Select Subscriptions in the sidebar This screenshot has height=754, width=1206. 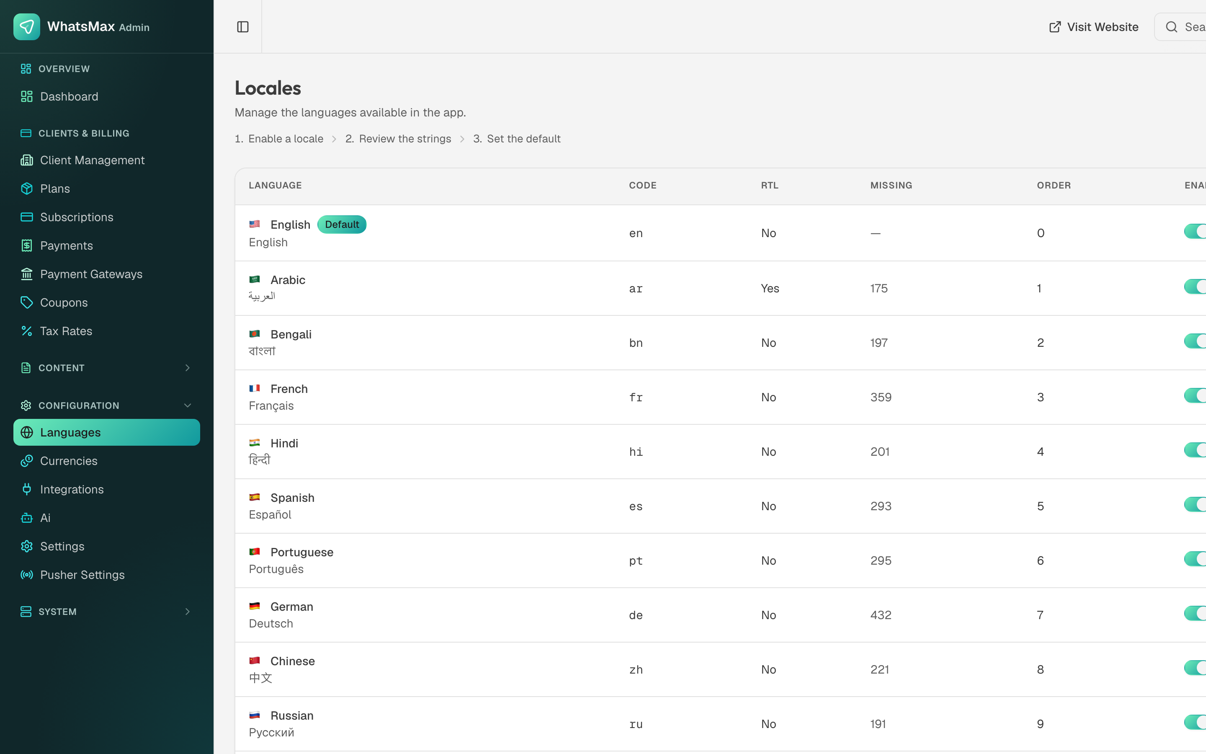(107, 217)
